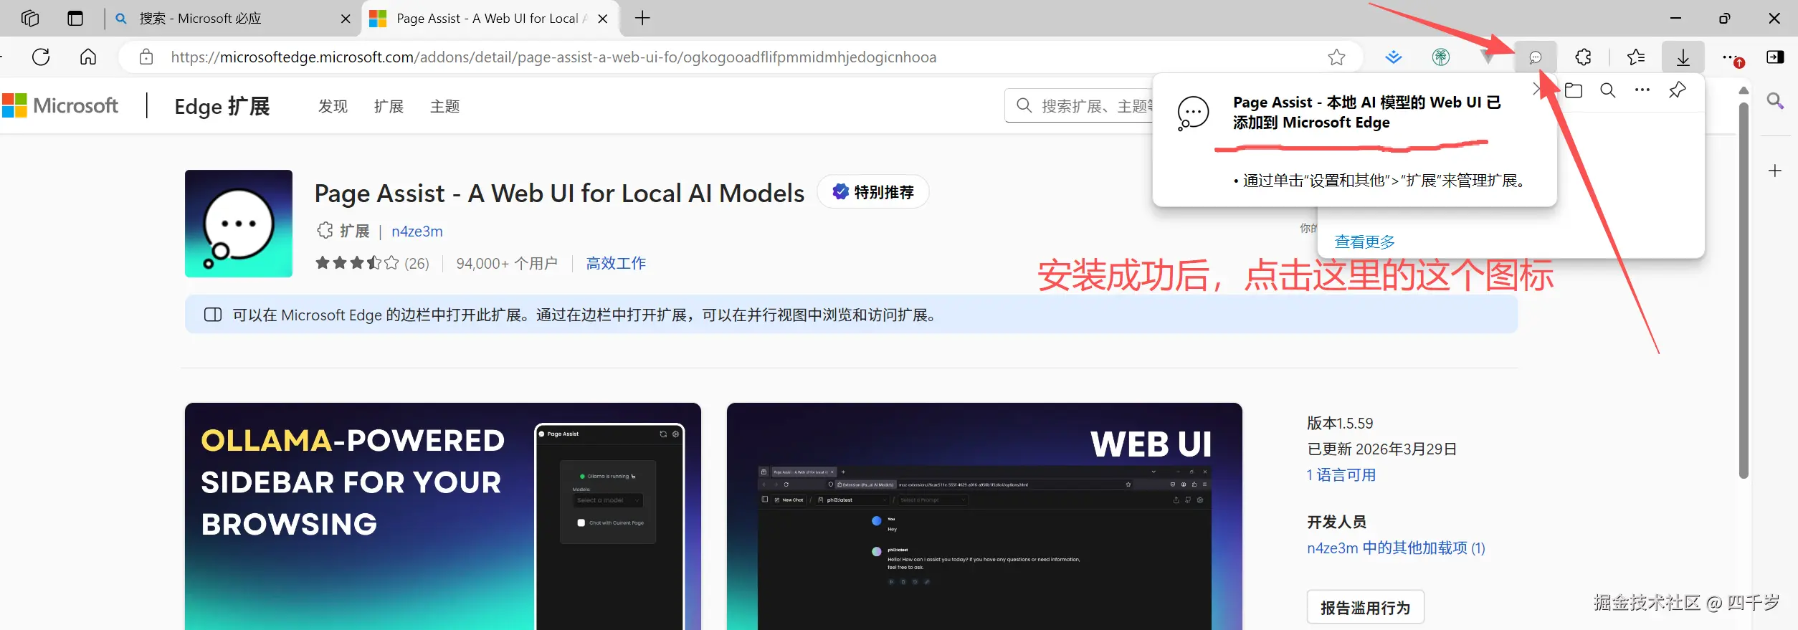Open the downloads folder icon
Screen dimensions: 1798x630
(1574, 90)
